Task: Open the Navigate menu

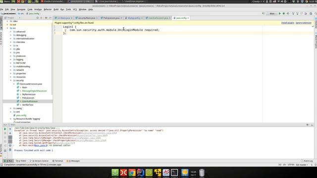Action: pyautogui.click(x=21, y=9)
